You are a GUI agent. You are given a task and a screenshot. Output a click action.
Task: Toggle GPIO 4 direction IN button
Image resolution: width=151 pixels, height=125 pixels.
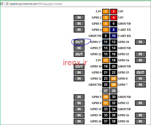pos(79,30)
